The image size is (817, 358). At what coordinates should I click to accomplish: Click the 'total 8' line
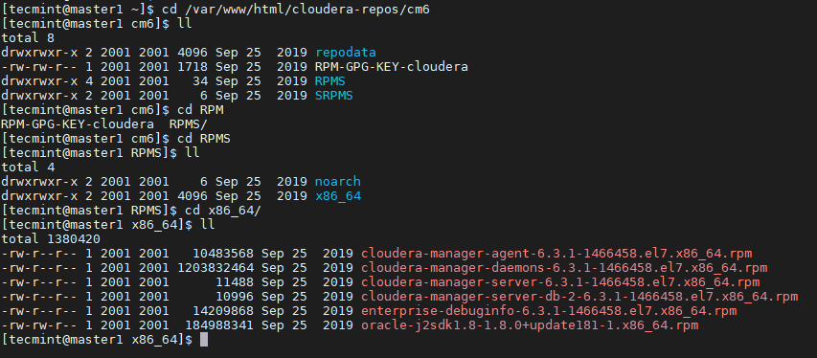[x=28, y=38]
